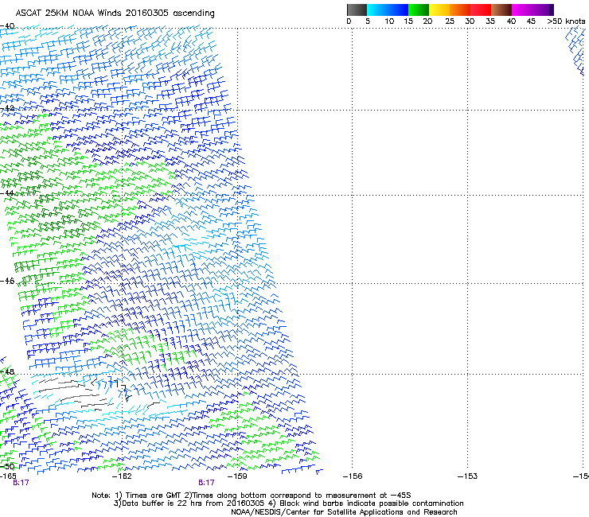Viewport: 589px width, 517px height.
Task: Click the gray 0-5 knots color bar segment
Action: [357, 10]
